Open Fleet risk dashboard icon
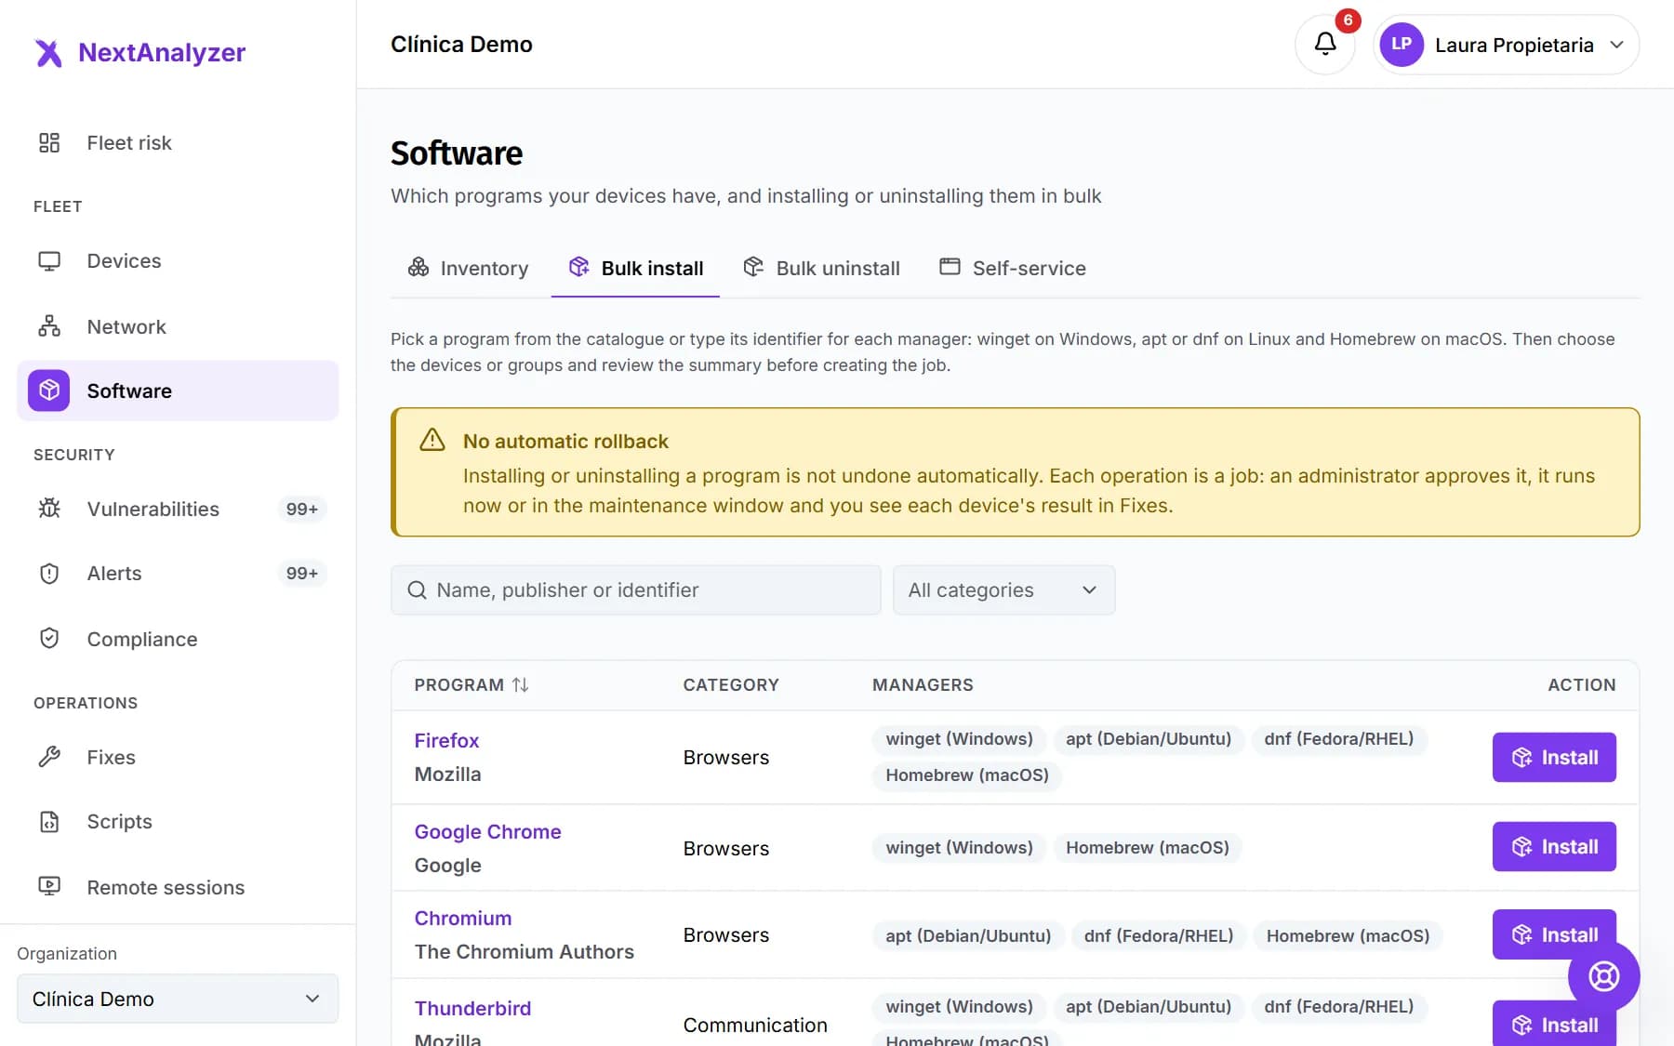The width and height of the screenshot is (1674, 1046). click(x=49, y=142)
